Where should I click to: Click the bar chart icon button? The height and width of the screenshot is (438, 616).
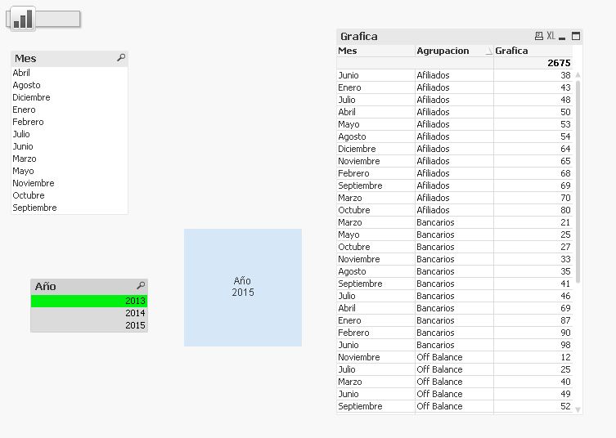coord(22,19)
